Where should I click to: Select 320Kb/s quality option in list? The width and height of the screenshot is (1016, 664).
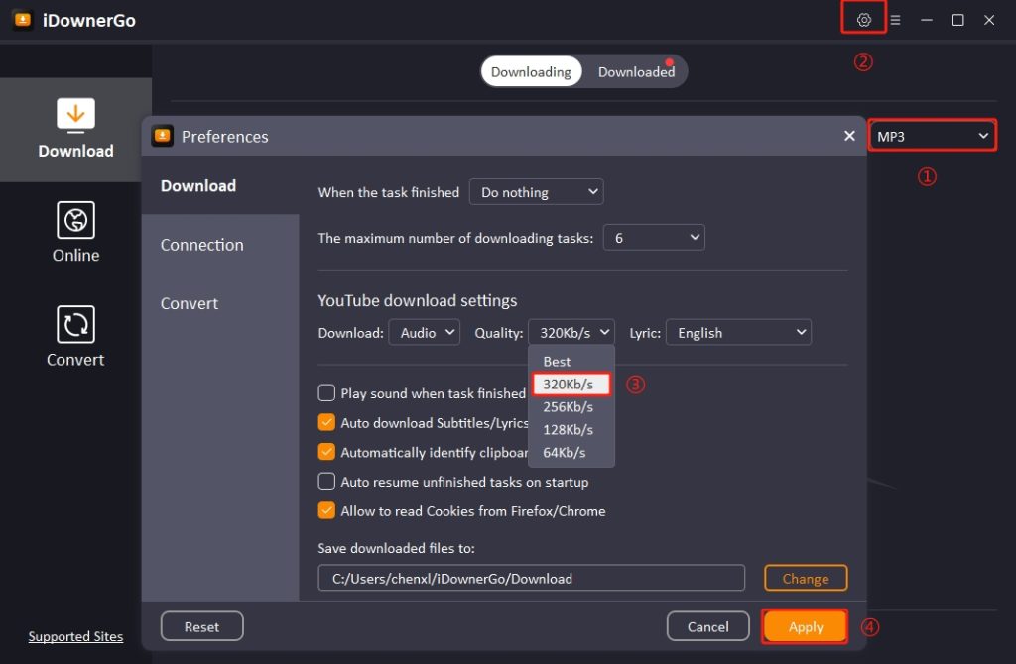click(x=571, y=384)
